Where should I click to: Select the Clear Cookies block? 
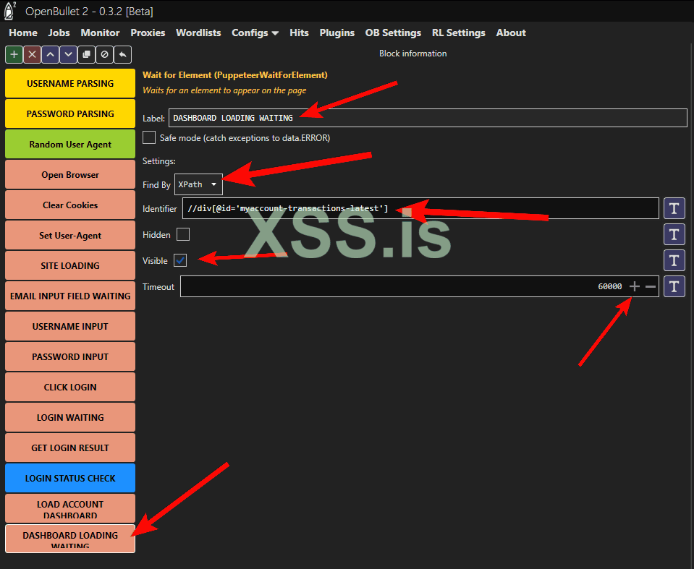[70, 205]
